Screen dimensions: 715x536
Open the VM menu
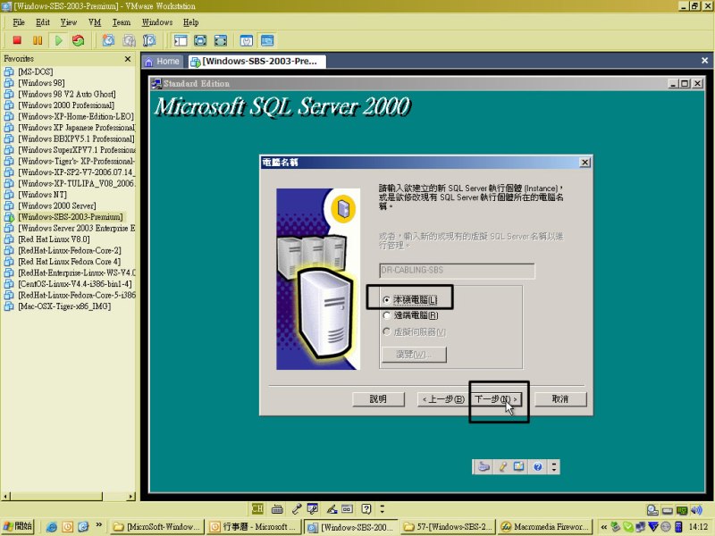pos(95,22)
